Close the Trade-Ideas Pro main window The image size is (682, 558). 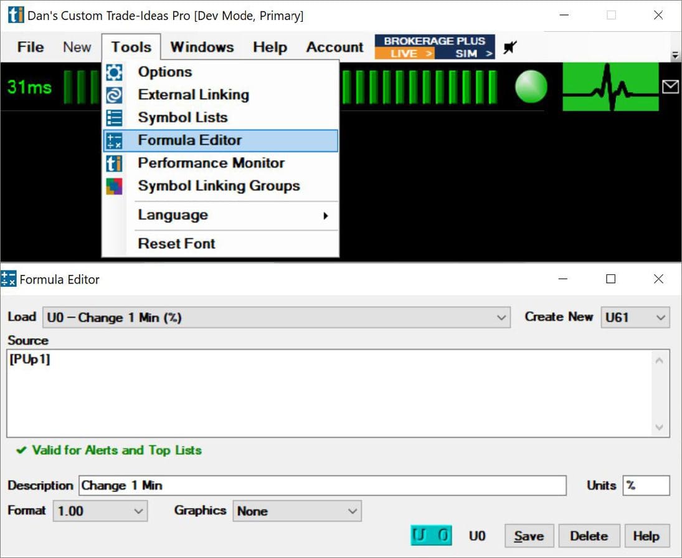[658, 15]
